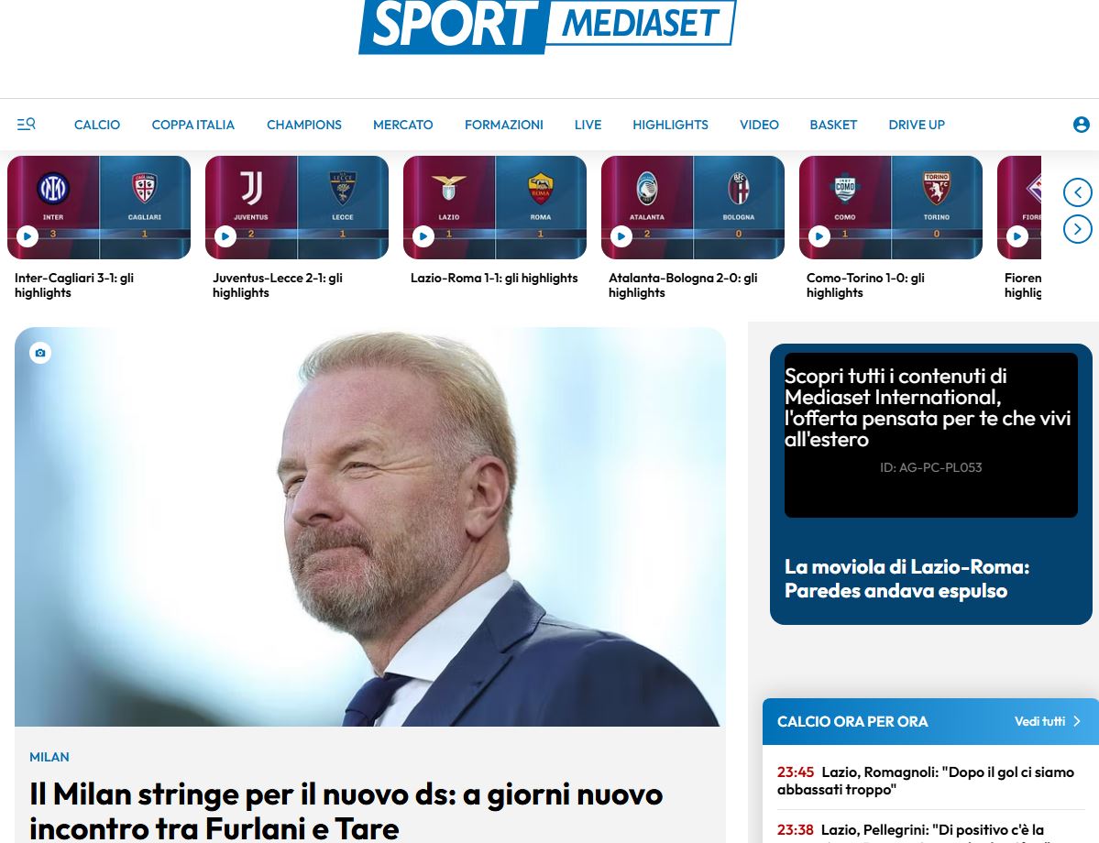Open Milan nuovo ds headline article
The image size is (1099, 843).
(346, 811)
